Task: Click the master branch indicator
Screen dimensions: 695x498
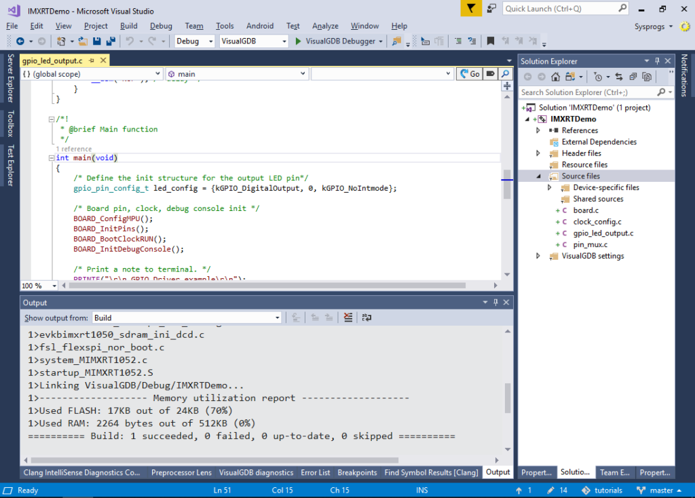Action: pos(660,490)
